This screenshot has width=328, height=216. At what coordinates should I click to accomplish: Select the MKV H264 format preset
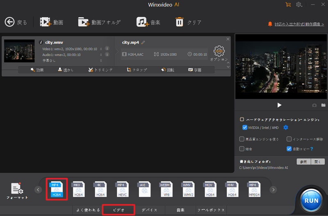coord(78,189)
